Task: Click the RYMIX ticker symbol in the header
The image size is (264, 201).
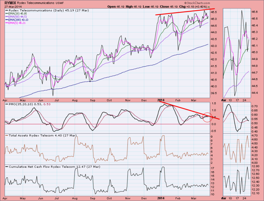Action: pyautogui.click(x=10, y=3)
